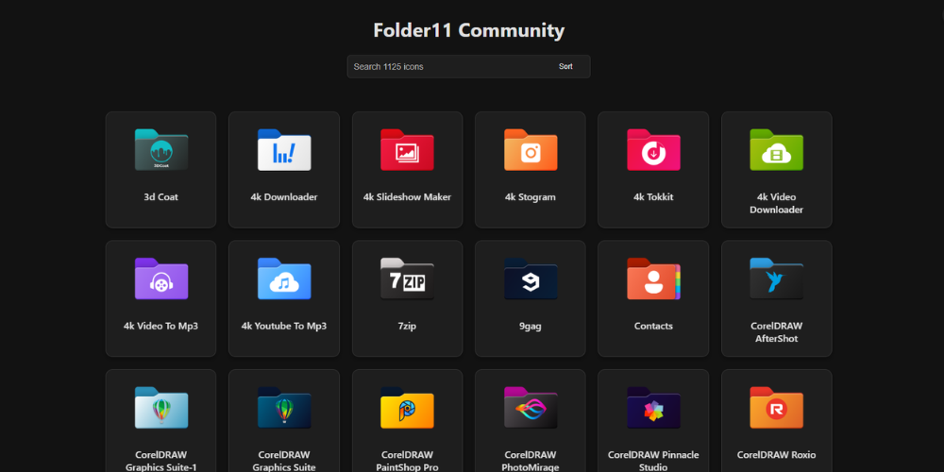
Task: Click the '4k Video Downloader' label text
Action: [777, 204]
